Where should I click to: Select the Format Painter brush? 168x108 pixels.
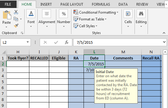tap(16, 26)
